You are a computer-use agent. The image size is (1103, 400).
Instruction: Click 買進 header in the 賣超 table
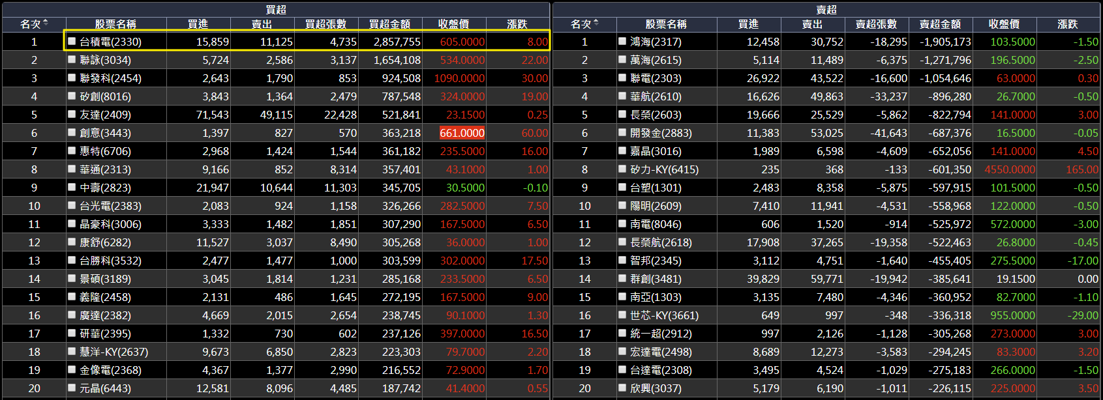coord(748,24)
